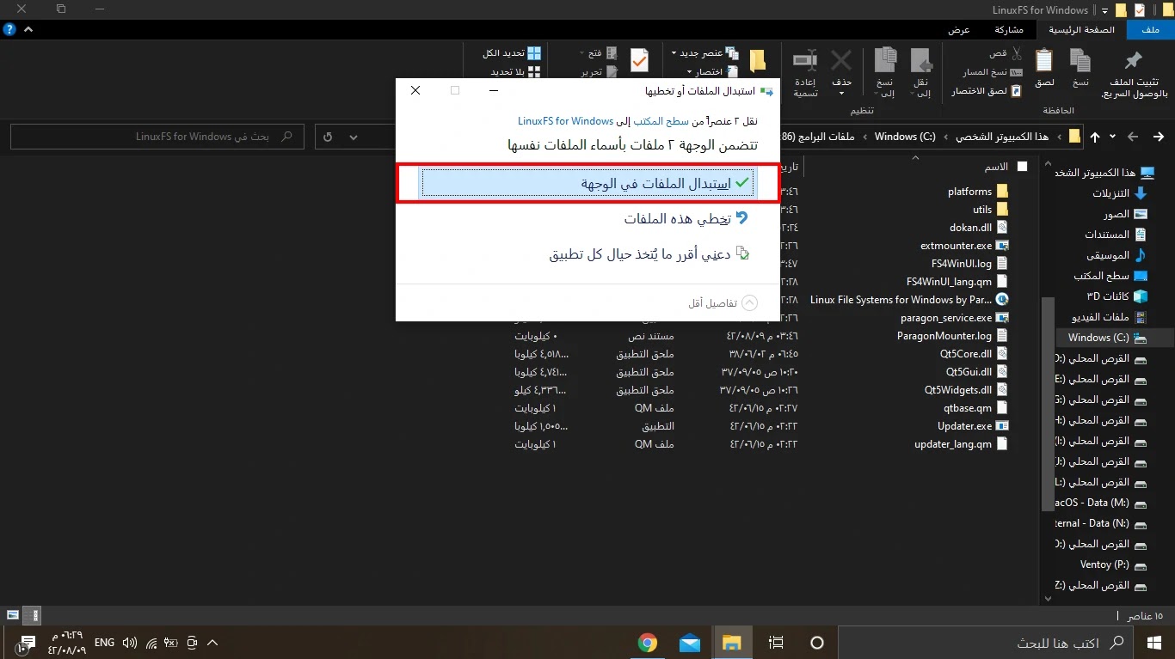The width and height of the screenshot is (1175, 659).
Task: Open the Open (فتح) dropdown in ribbon
Action: click(x=583, y=53)
